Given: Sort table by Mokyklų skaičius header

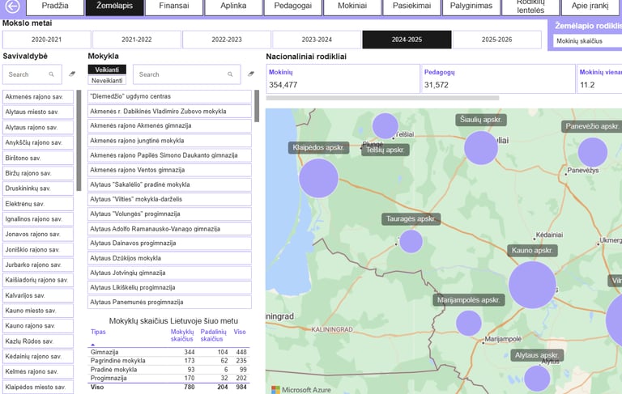Looking at the screenshot, I should 181,335.
